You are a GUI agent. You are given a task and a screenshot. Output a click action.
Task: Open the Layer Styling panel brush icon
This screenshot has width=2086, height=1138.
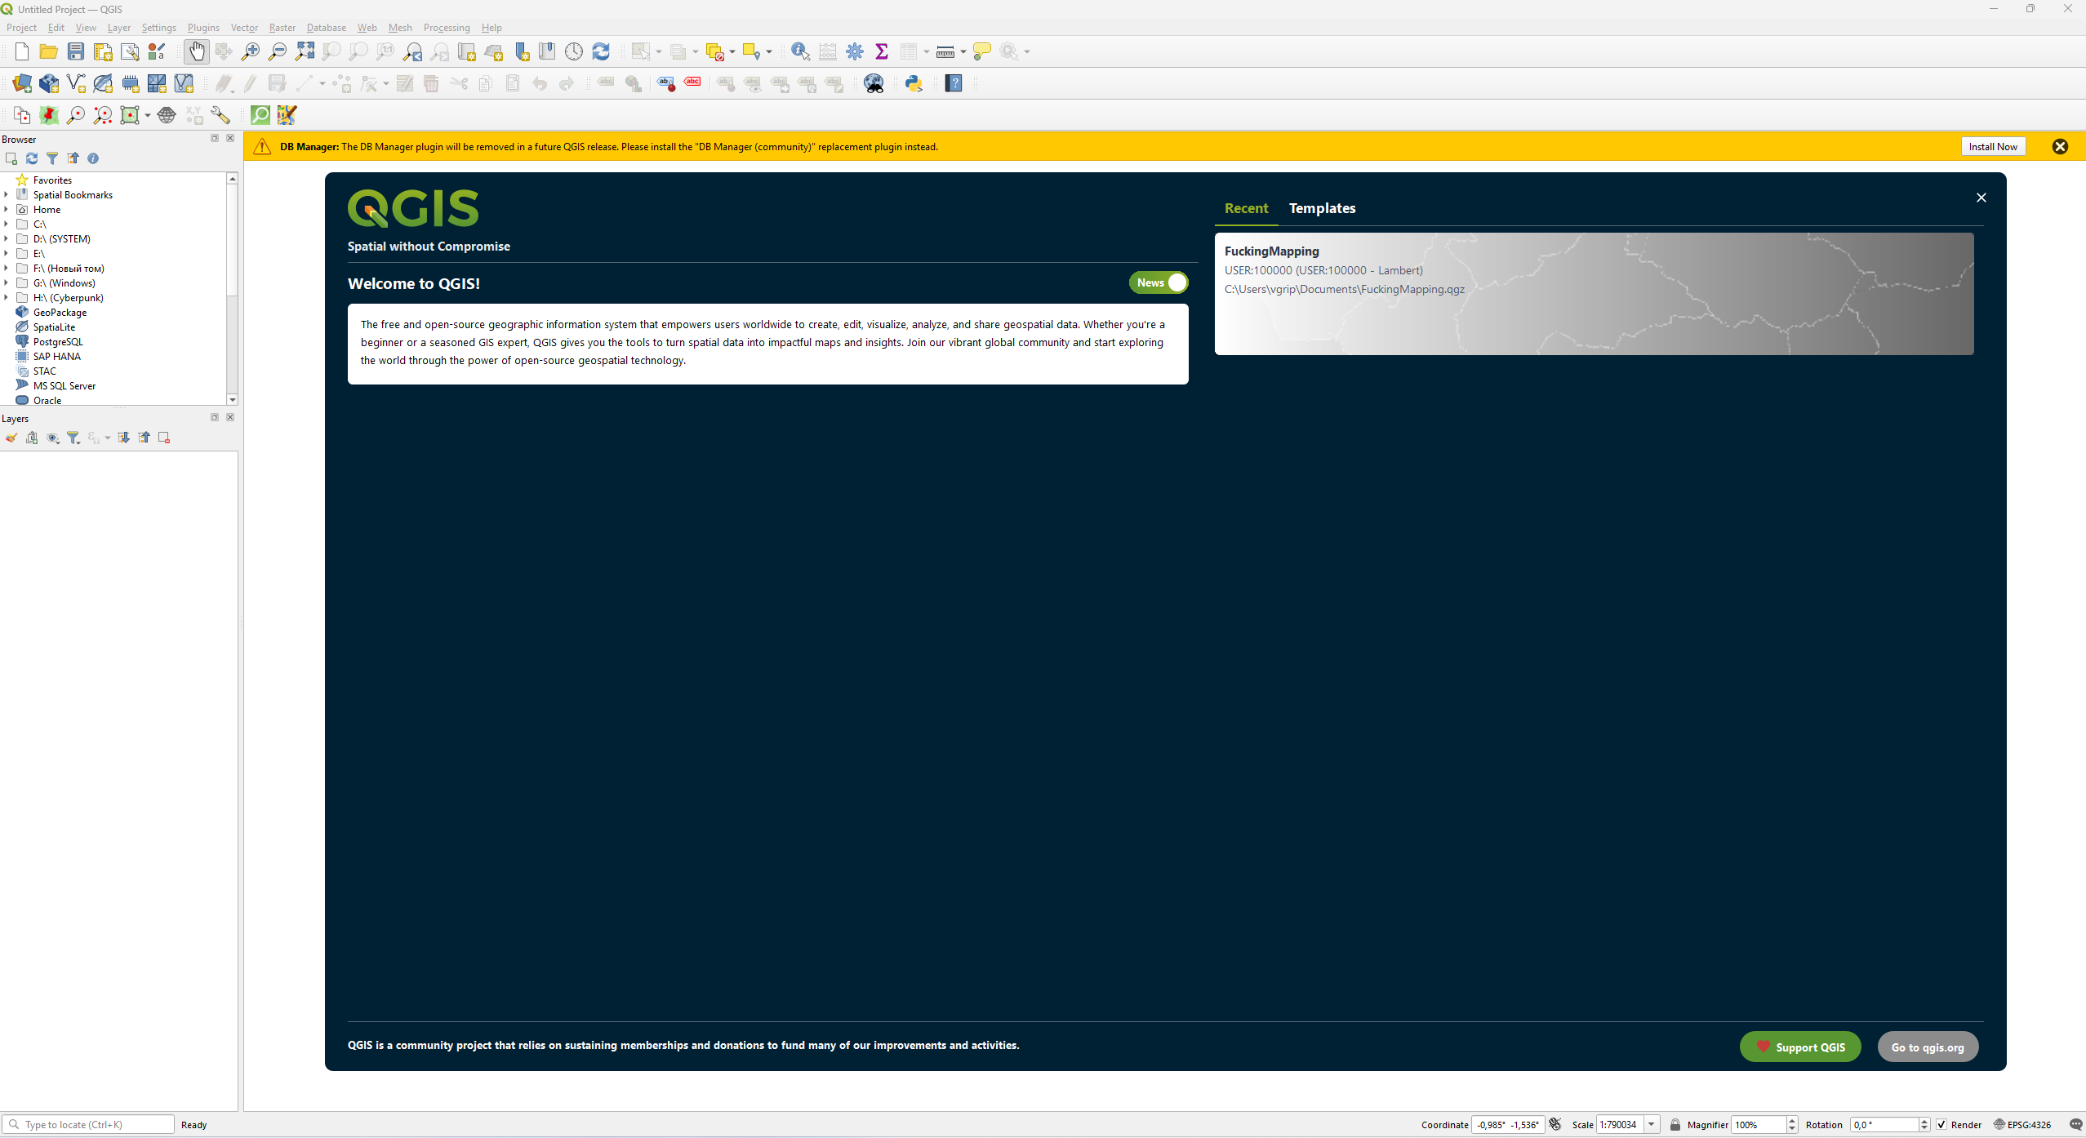11,438
